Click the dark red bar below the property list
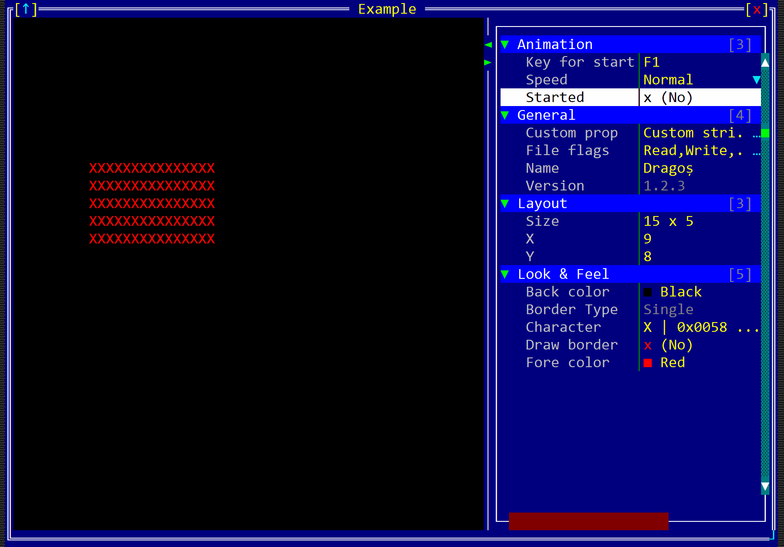This screenshot has width=784, height=547. point(589,521)
